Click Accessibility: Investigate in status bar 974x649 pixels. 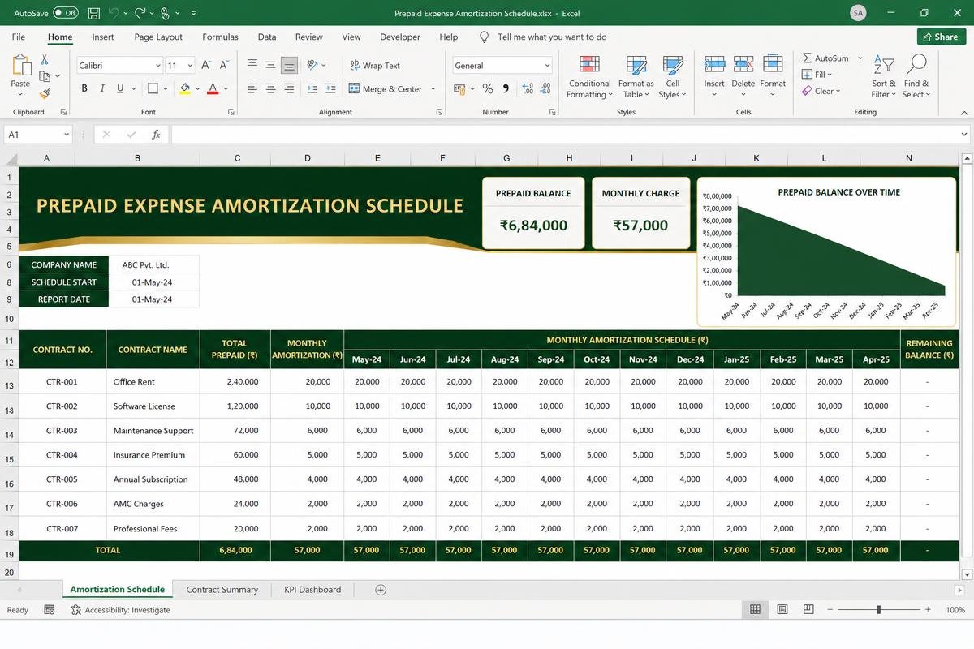[120, 610]
